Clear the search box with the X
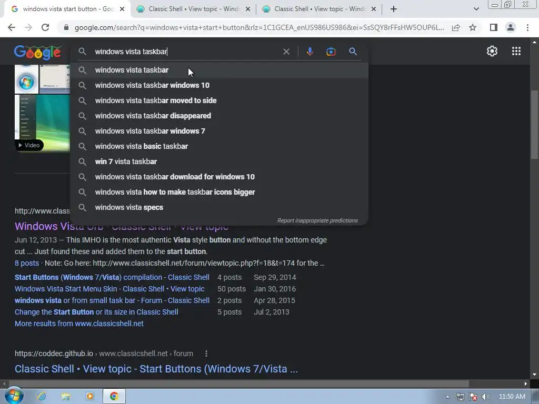 coord(286,52)
